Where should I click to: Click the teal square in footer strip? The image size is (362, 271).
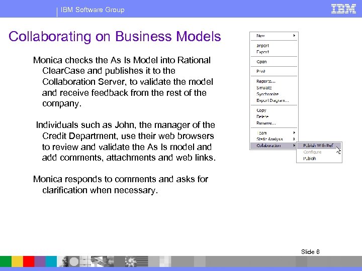(51, 261)
